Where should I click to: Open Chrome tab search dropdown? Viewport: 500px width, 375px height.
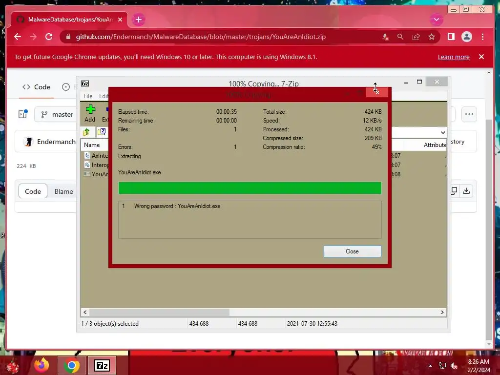click(x=437, y=20)
